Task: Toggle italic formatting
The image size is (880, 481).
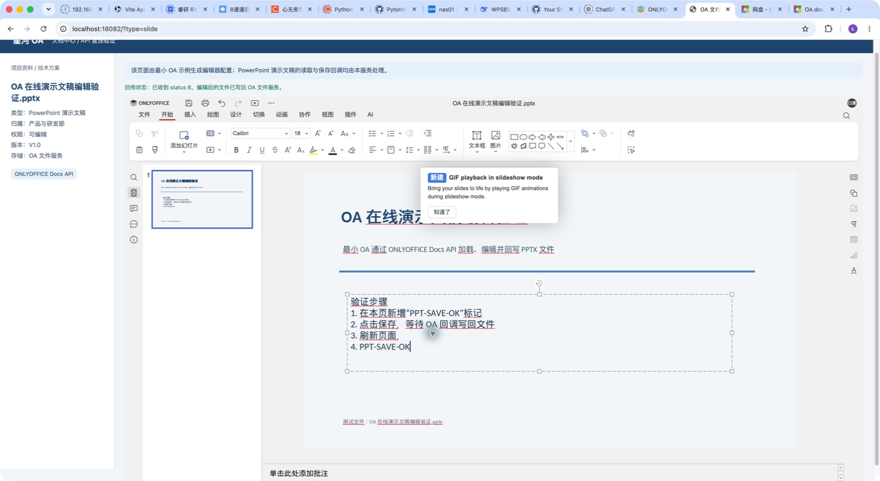Action: click(249, 150)
